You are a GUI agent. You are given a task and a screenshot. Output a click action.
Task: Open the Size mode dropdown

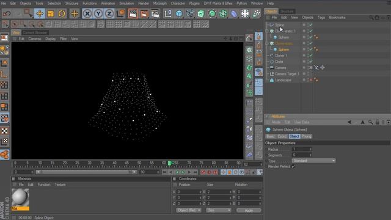tap(219, 210)
